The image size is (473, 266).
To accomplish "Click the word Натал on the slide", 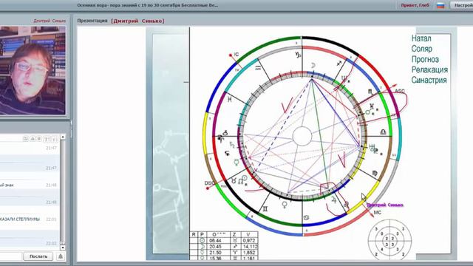I will coord(421,38).
